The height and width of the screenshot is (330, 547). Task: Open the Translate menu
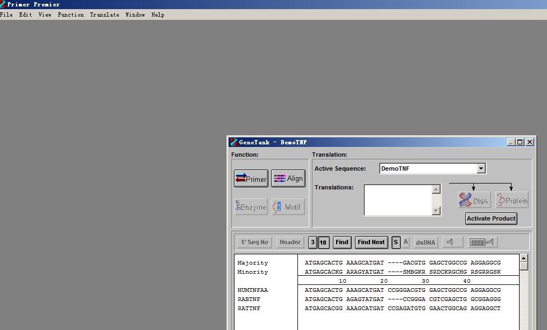coord(105,14)
